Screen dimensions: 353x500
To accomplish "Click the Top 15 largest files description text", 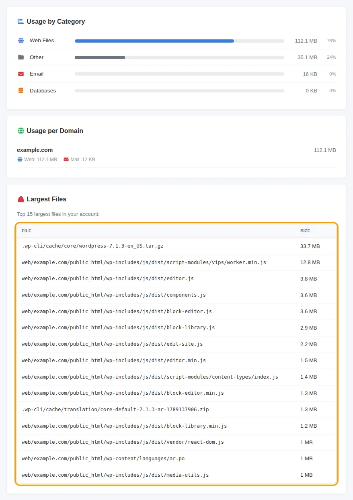I will [x=58, y=214].
